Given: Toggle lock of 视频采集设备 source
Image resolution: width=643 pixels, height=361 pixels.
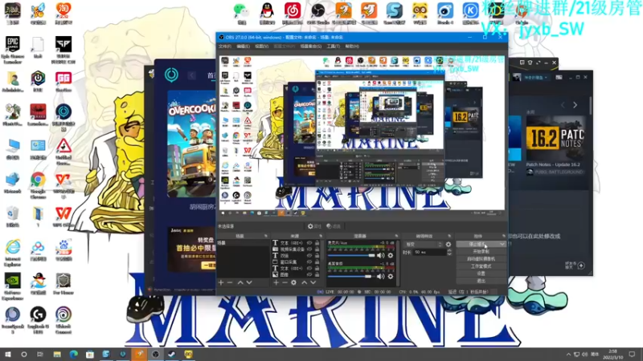Looking at the screenshot, I should pyautogui.click(x=317, y=249).
